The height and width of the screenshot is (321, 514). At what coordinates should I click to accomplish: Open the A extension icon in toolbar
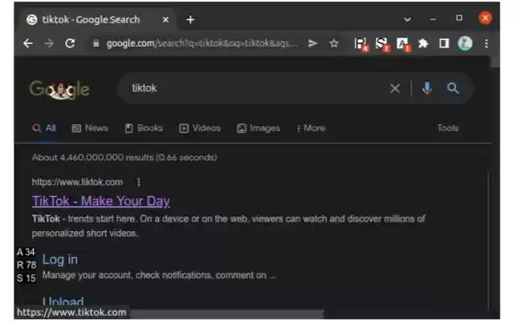403,44
